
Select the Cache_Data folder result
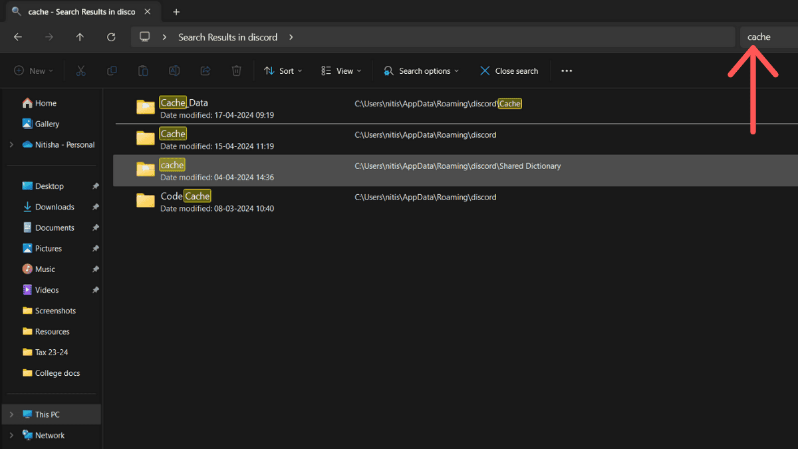(x=456, y=108)
